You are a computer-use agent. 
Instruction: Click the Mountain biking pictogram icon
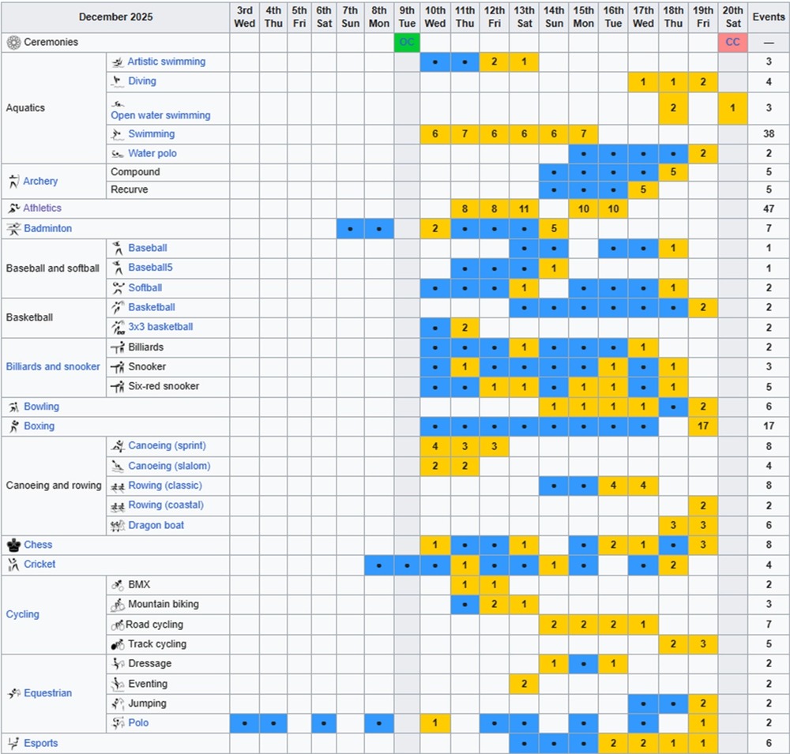pos(118,605)
